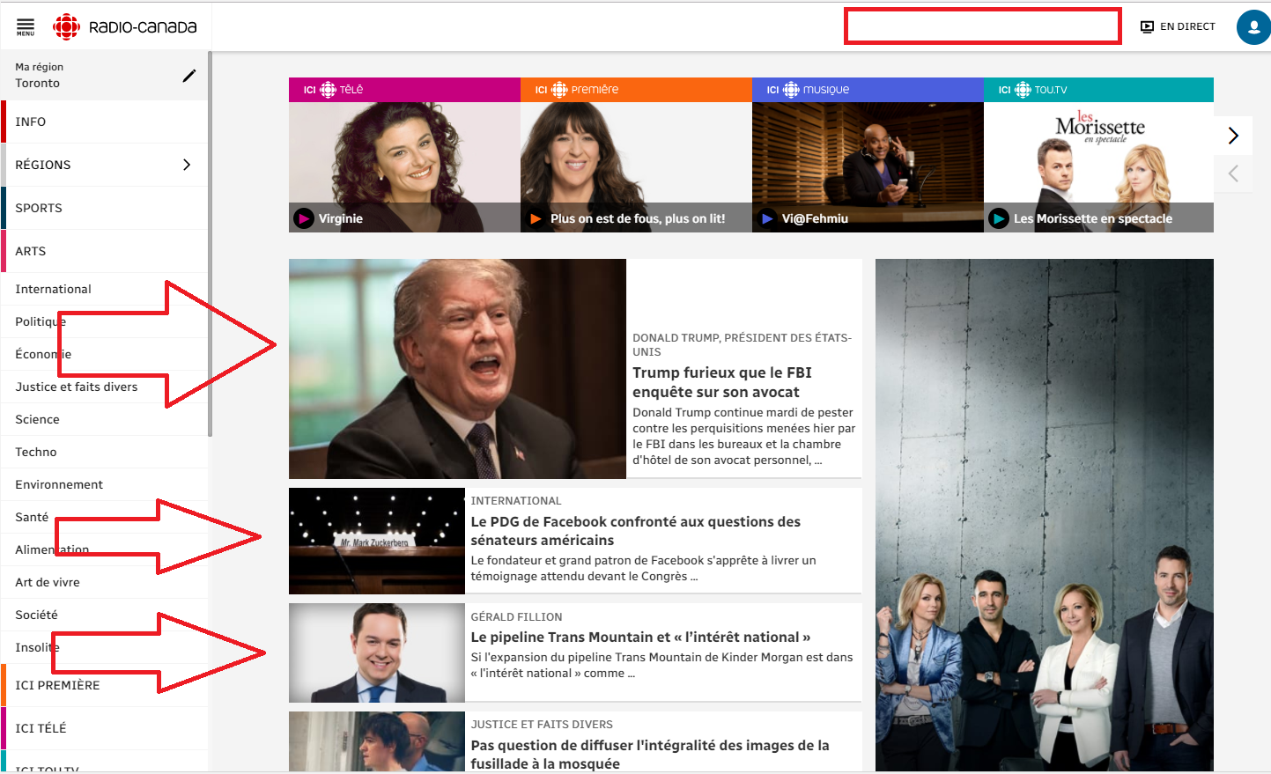Image resolution: width=1271 pixels, height=774 pixels.
Task: Open 'Le PDG de Facebook' headline
Action: [636, 531]
